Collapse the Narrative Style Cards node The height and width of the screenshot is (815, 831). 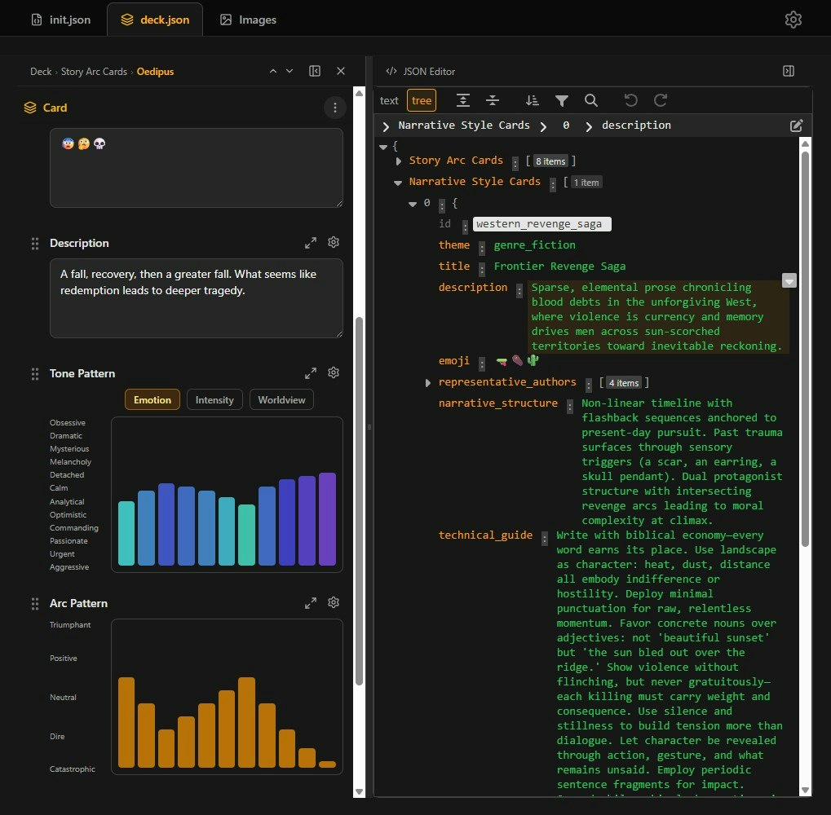tap(398, 183)
